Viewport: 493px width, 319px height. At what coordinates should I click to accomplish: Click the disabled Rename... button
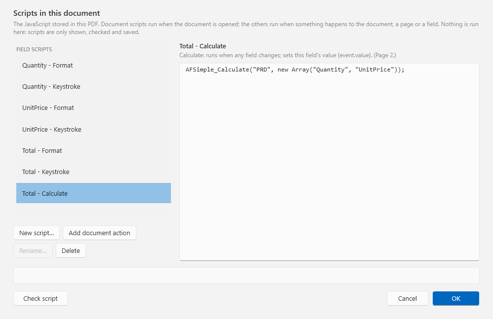point(33,250)
